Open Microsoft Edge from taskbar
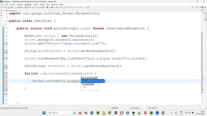 [92, 113]
